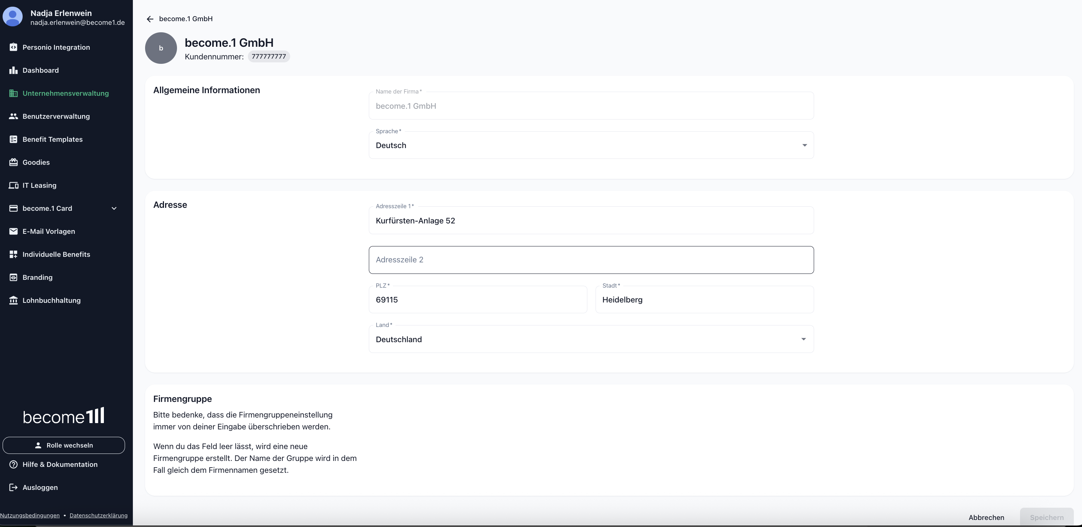Image resolution: width=1082 pixels, height=527 pixels.
Task: Click the Allgemeine Informationen heading
Action: coord(207,90)
